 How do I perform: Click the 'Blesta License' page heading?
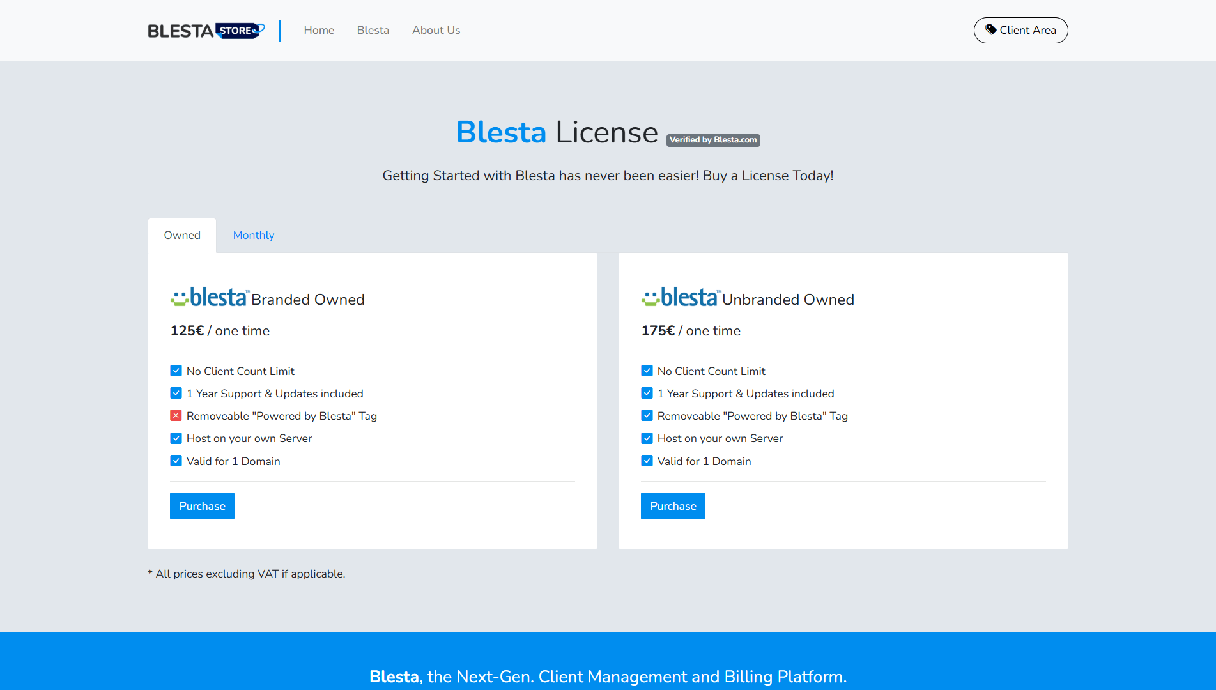(x=557, y=132)
